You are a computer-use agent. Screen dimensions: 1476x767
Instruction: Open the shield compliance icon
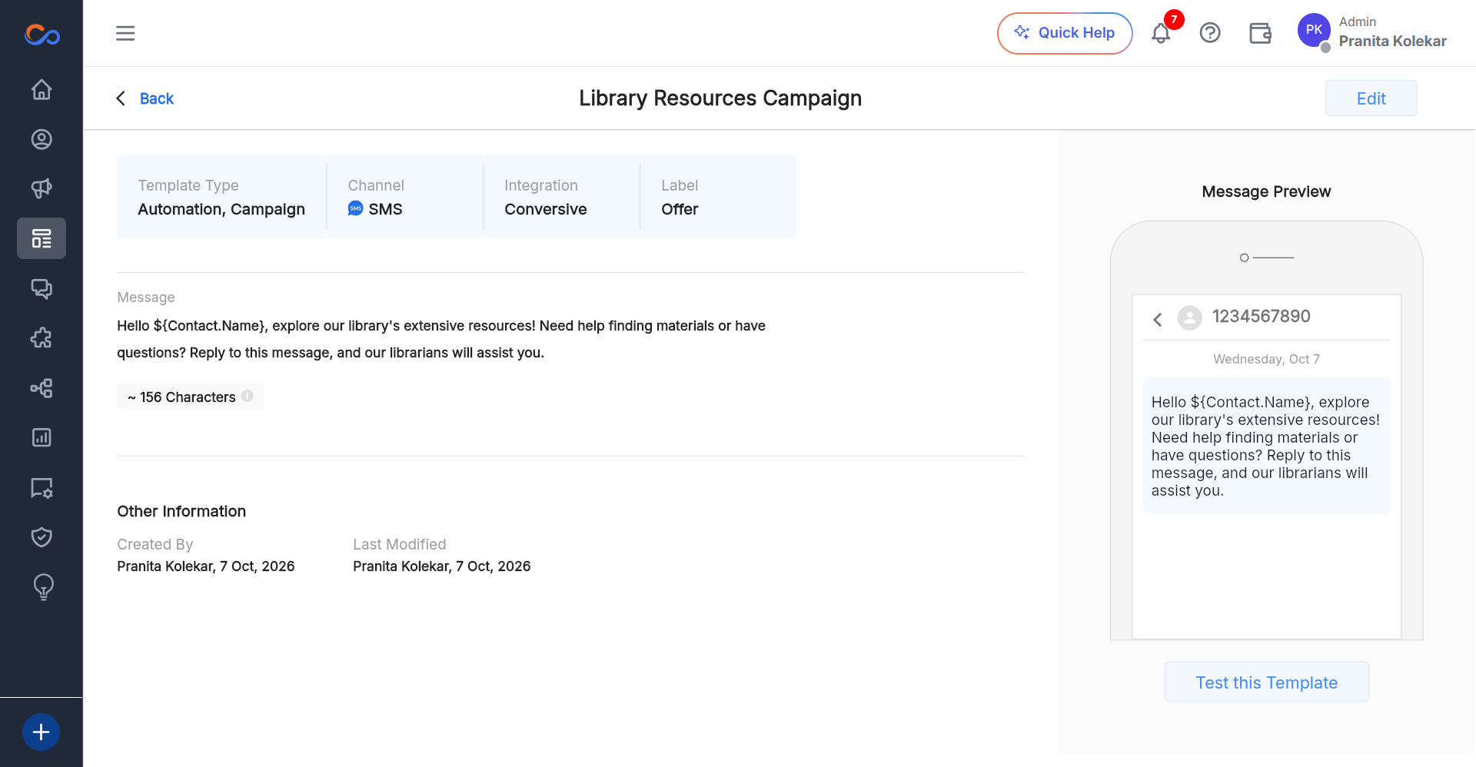[42, 537]
